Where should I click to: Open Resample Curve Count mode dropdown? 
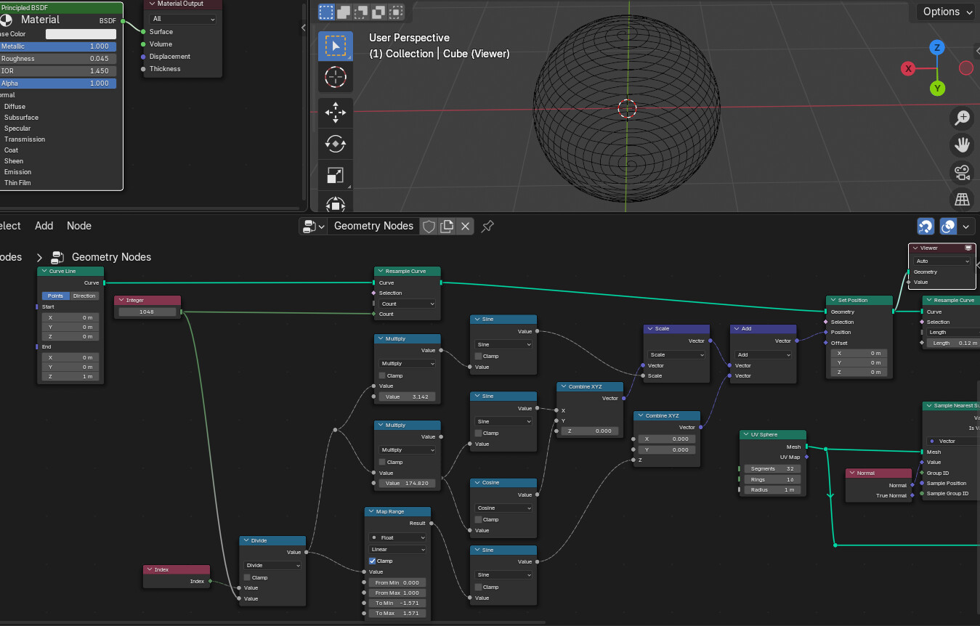point(408,304)
